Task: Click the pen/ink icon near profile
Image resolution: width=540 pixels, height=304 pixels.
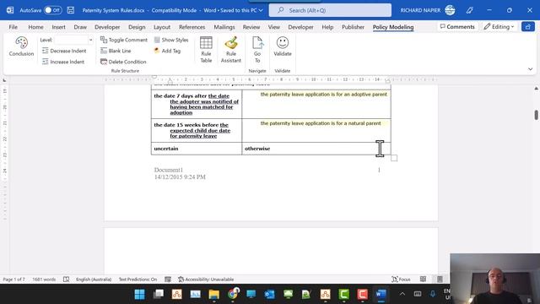Action: coord(470,10)
